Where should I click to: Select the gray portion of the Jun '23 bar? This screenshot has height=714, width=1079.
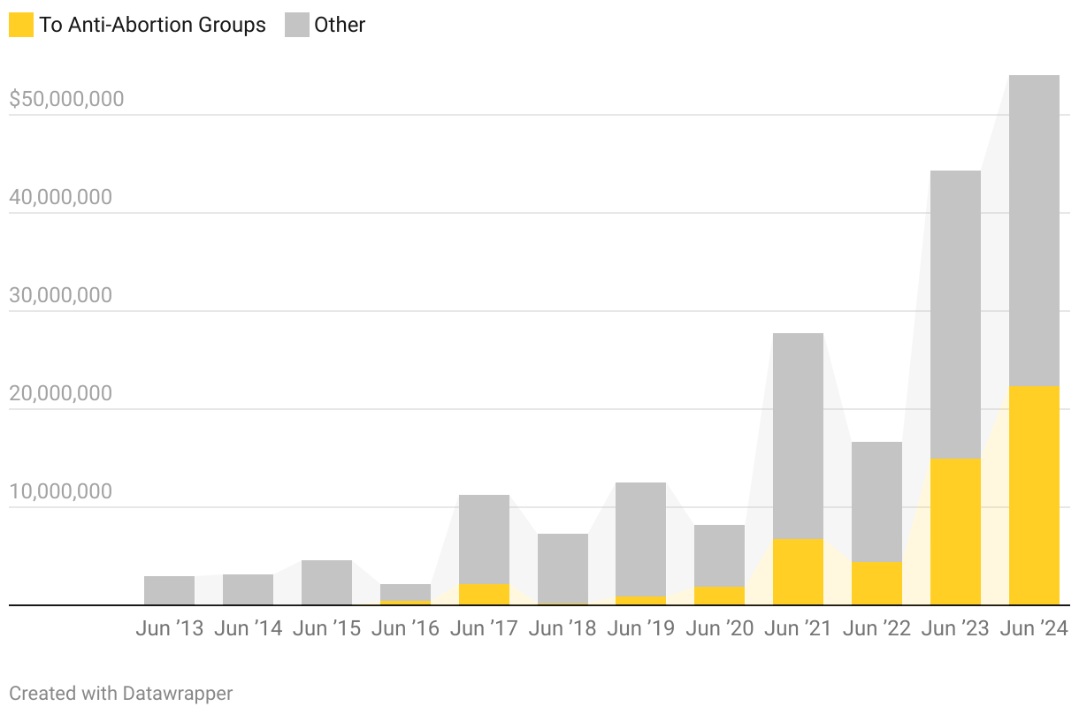point(955,315)
